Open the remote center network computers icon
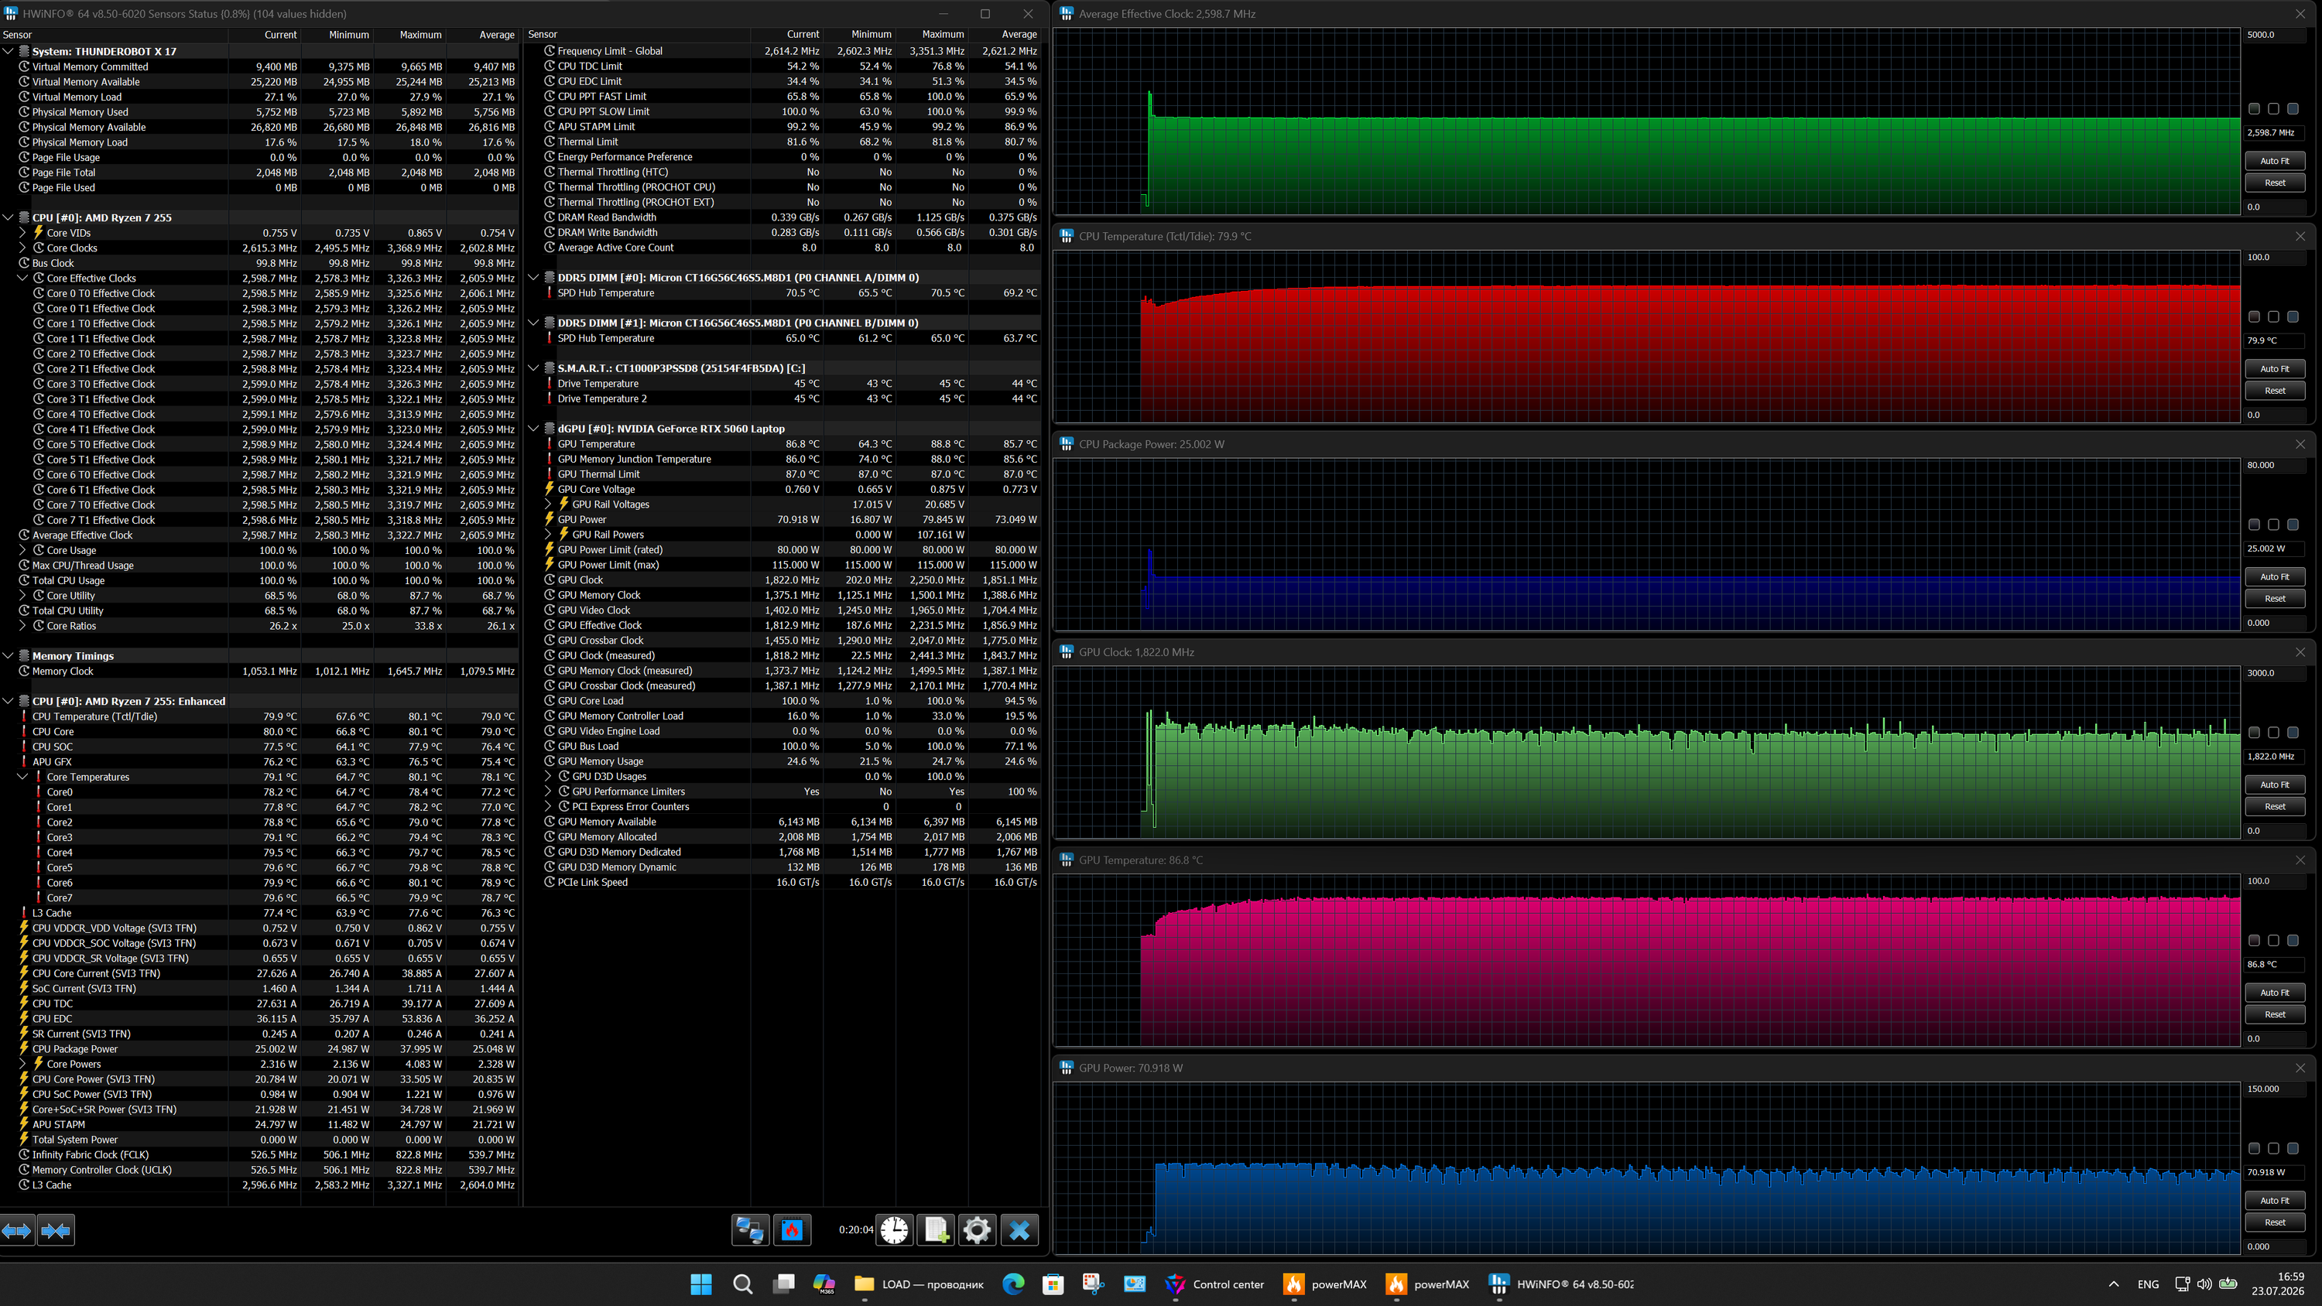Screen dimensions: 2322x1306 tap(750, 1230)
